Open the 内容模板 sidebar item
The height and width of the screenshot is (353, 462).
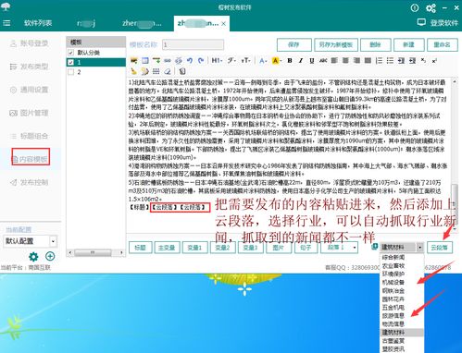click(x=31, y=159)
